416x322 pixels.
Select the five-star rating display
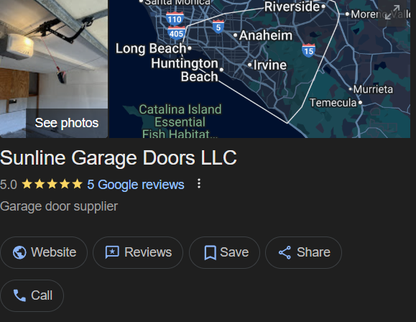[52, 184]
